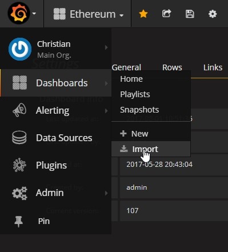Click the share dashboard icon

166,14
